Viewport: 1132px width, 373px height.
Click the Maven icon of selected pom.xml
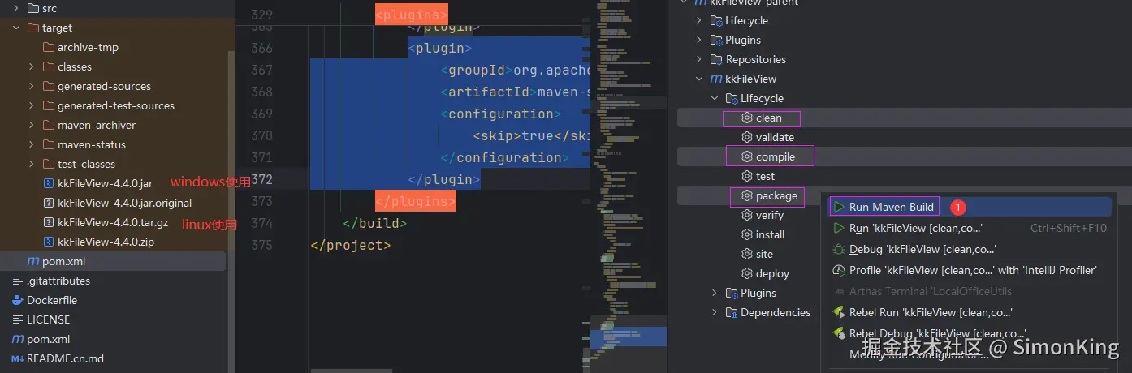[x=33, y=261]
